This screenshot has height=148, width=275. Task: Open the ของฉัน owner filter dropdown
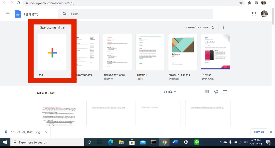point(170,92)
